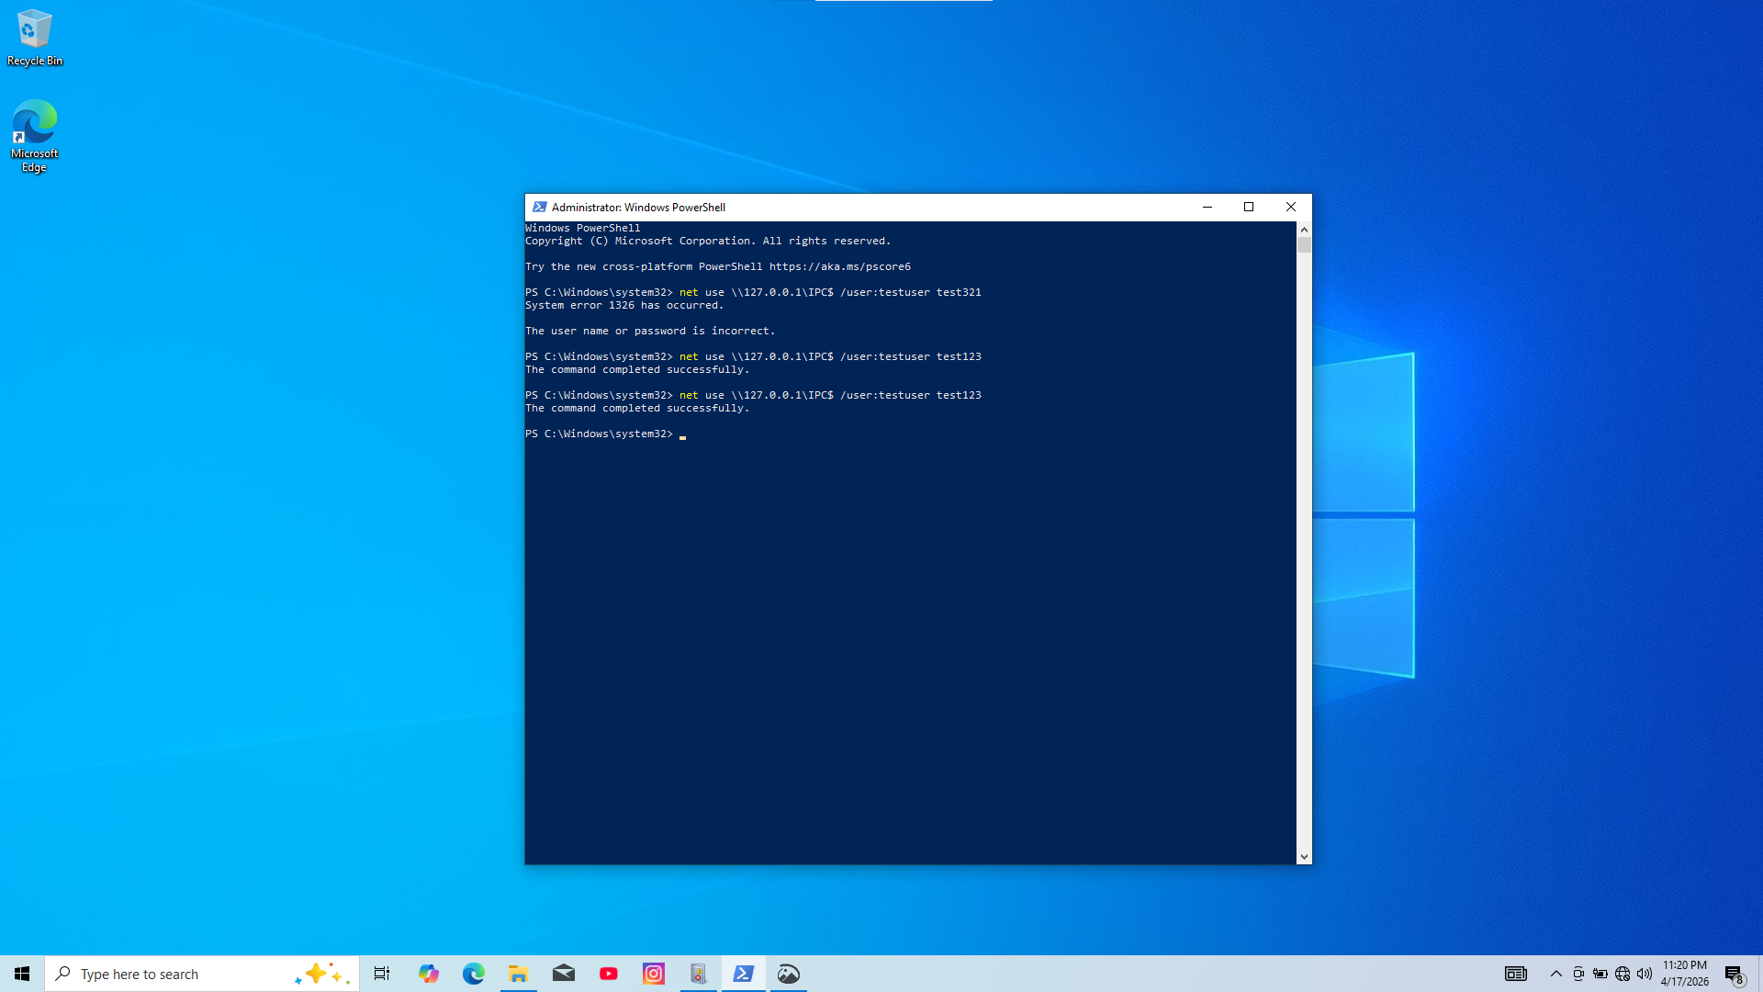Screen dimensions: 1763x992
Task: Open Microsoft Edge from the taskbar
Action: 474,974
